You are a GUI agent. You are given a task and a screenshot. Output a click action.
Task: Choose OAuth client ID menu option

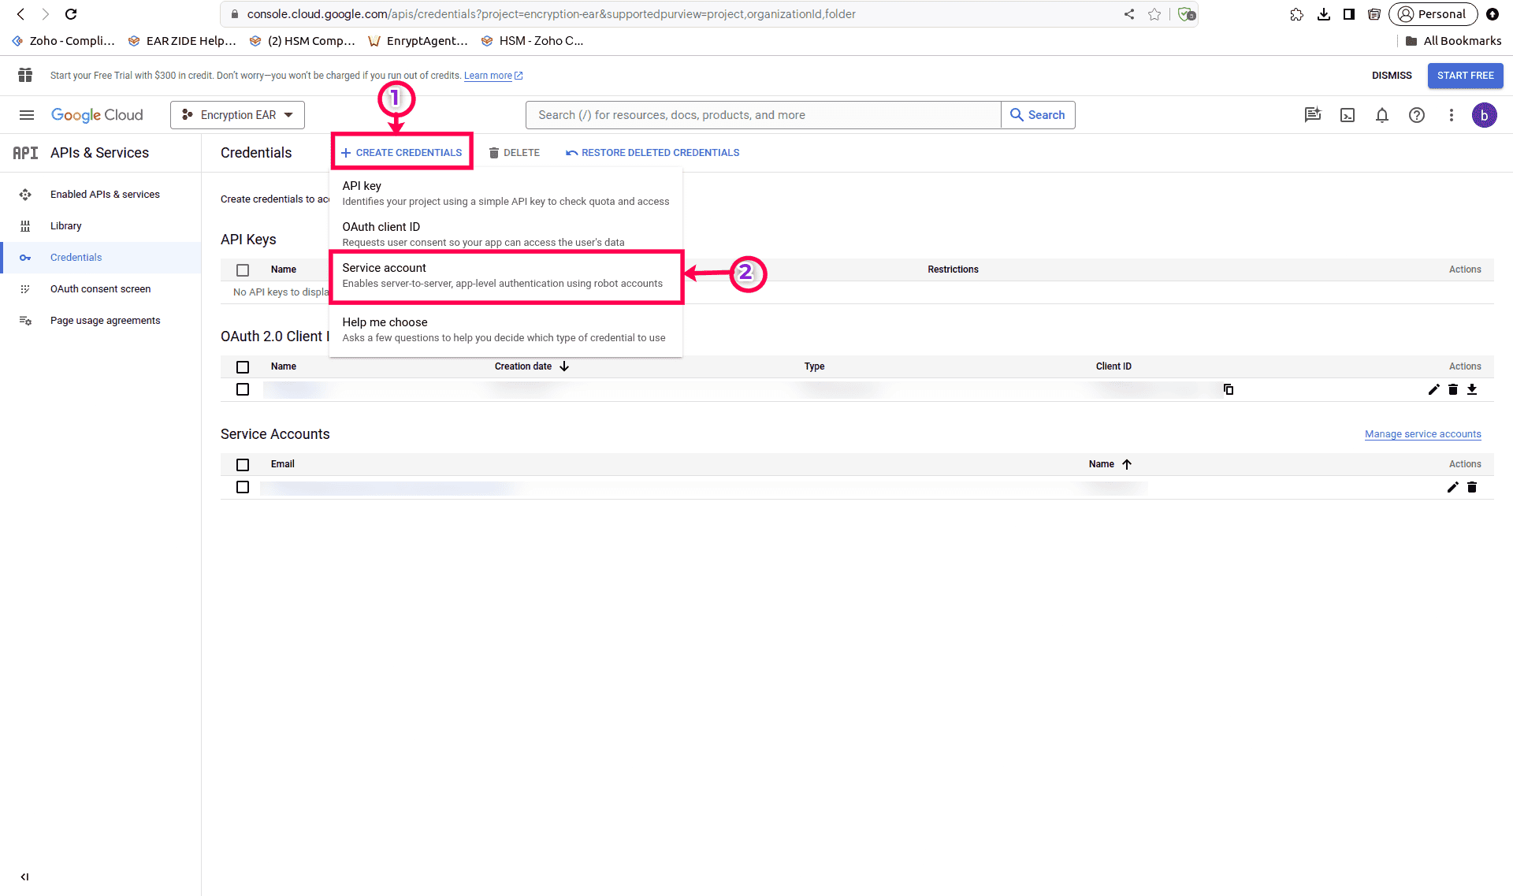(506, 234)
